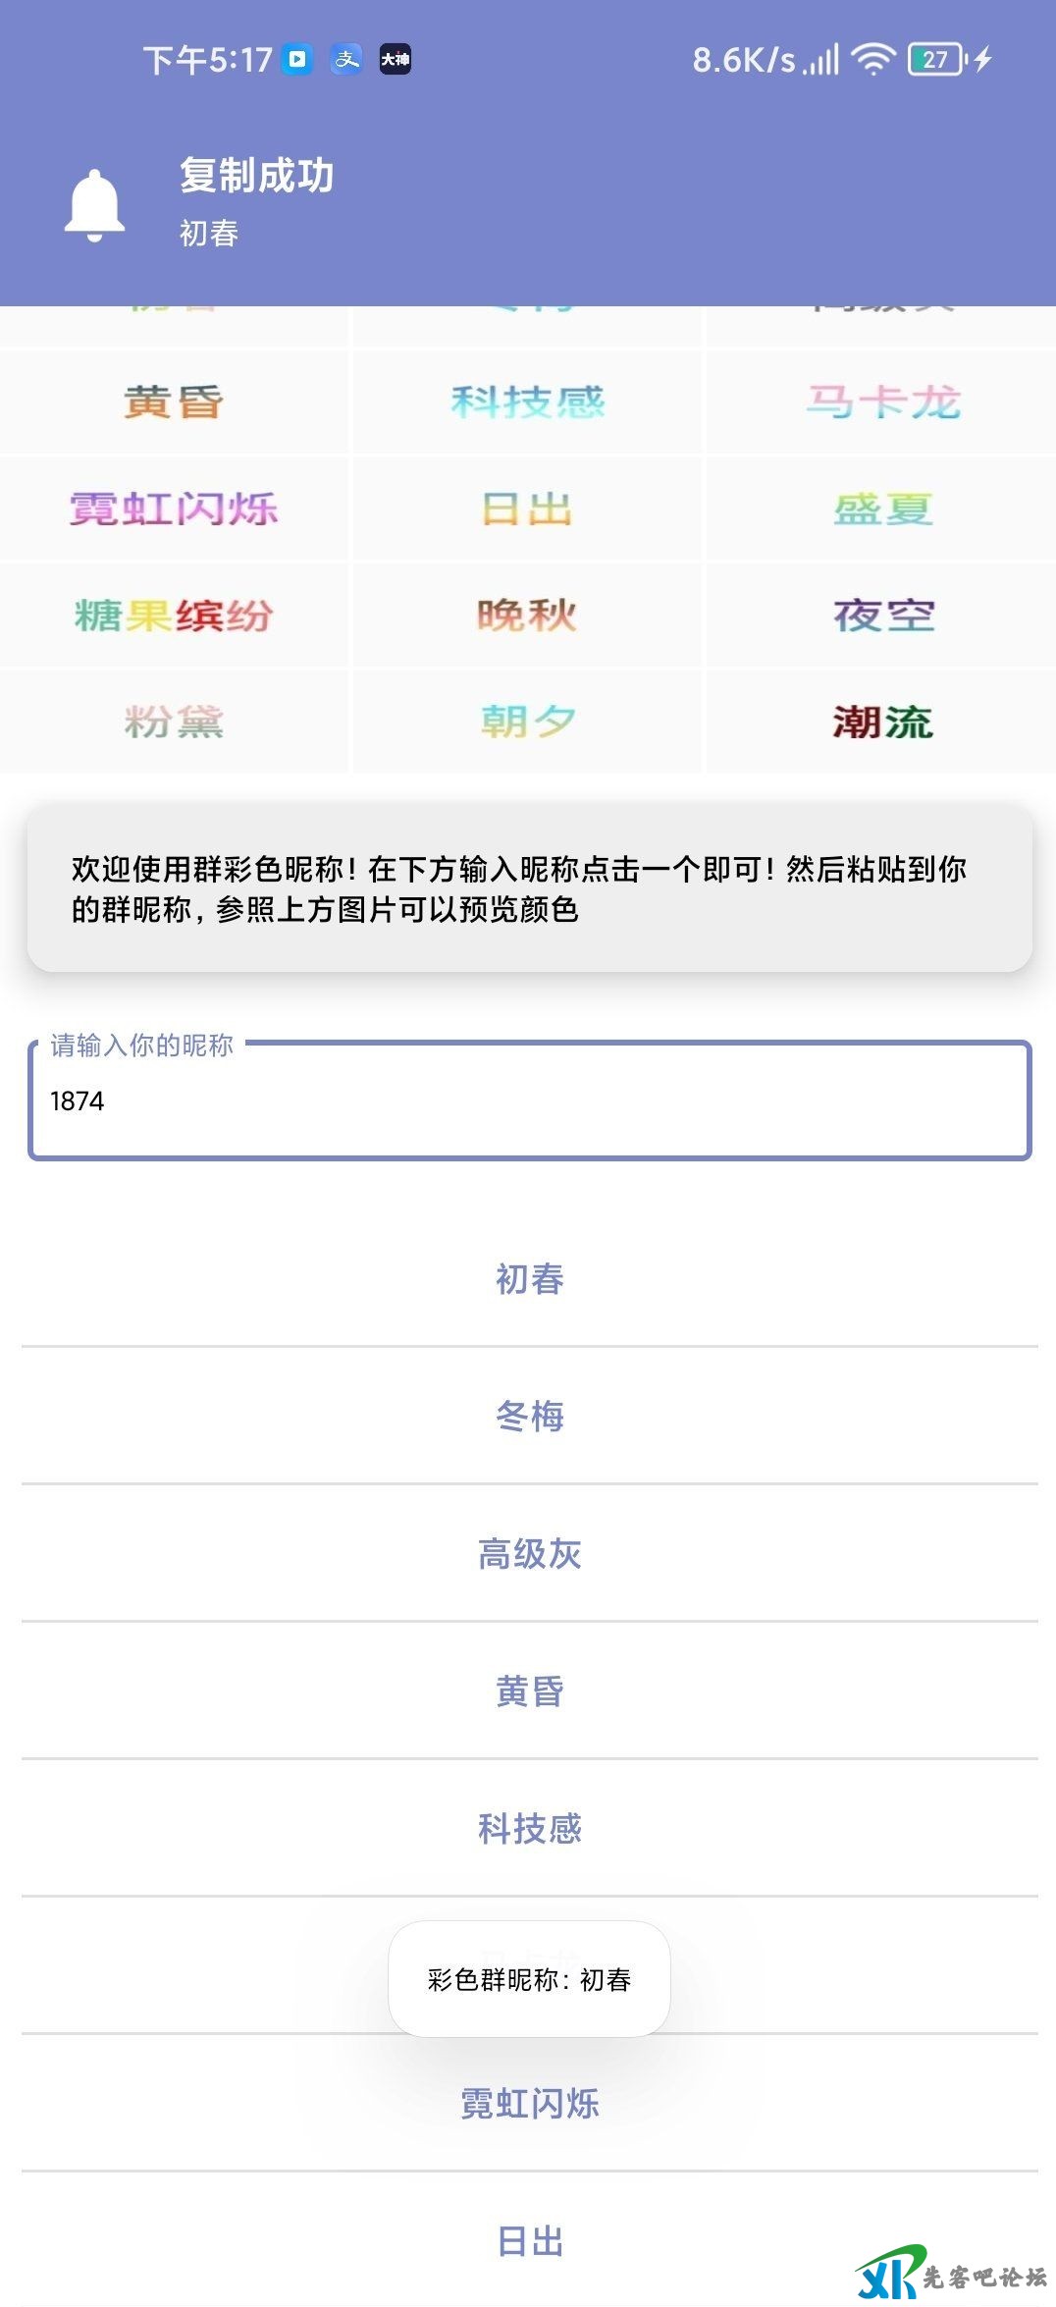
Task: Tap the welcome instructions card
Action: [x=530, y=888]
